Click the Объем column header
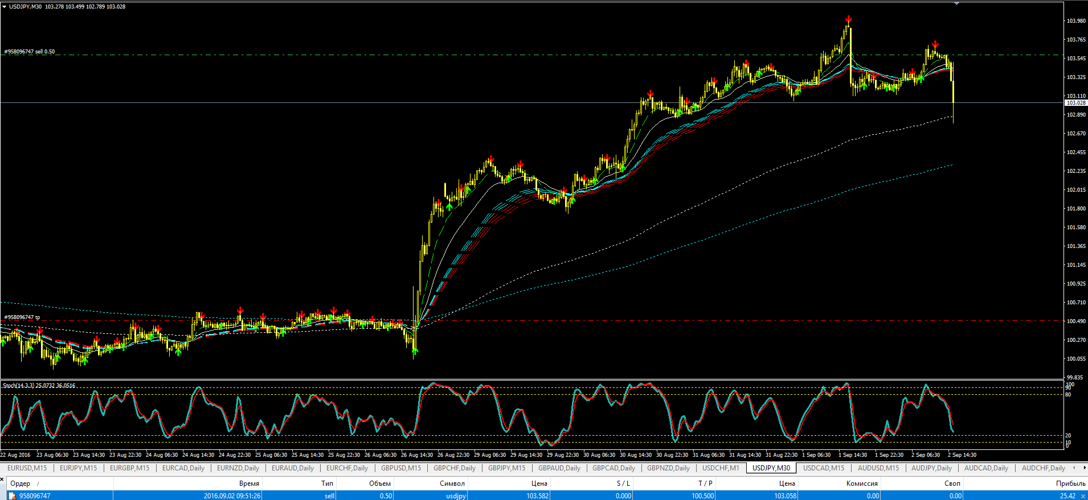Image resolution: width=1088 pixels, height=500 pixels. click(x=380, y=484)
